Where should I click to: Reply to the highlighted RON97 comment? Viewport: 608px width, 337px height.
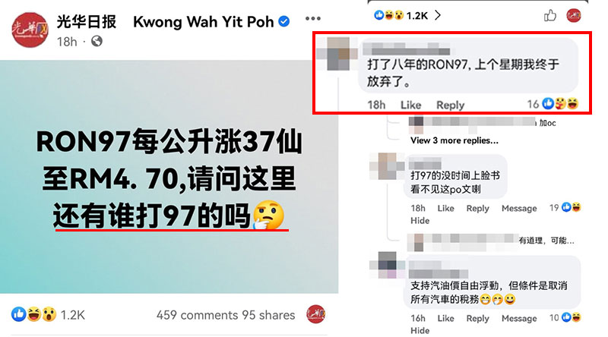click(450, 105)
